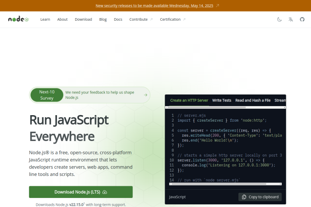Click Download Node.js (LTS) button

pyautogui.click(x=81, y=192)
